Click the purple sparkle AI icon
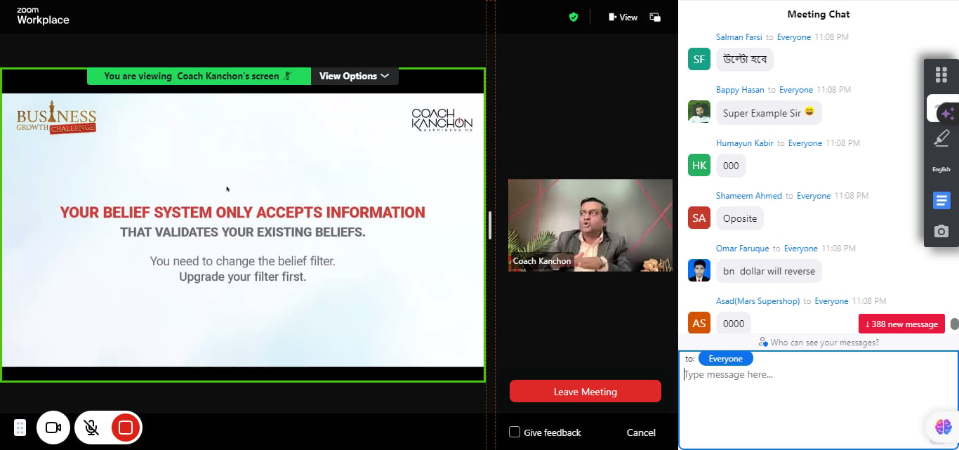The width and height of the screenshot is (959, 450). [946, 112]
